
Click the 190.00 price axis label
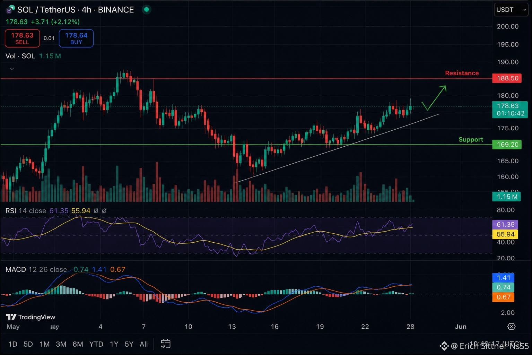[x=508, y=62]
